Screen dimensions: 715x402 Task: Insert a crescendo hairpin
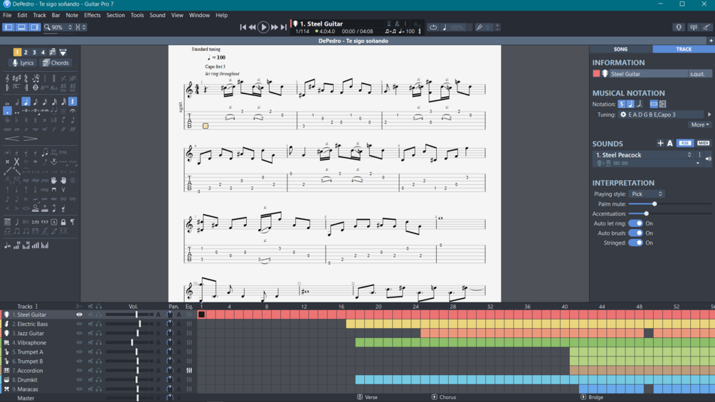pos(12,139)
